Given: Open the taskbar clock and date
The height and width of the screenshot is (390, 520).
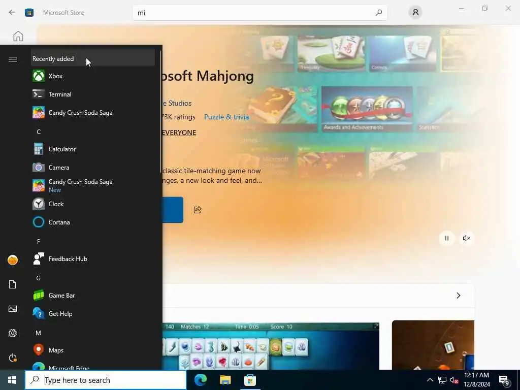Looking at the screenshot, I should (x=476, y=380).
